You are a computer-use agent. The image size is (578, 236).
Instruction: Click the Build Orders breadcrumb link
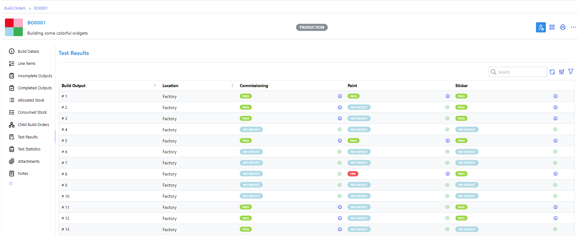click(x=15, y=8)
